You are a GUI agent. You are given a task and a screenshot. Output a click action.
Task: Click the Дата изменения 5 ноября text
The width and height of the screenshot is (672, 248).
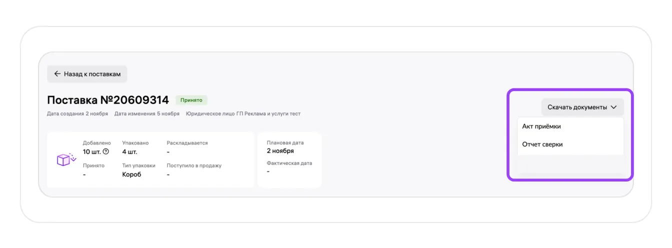(146, 113)
